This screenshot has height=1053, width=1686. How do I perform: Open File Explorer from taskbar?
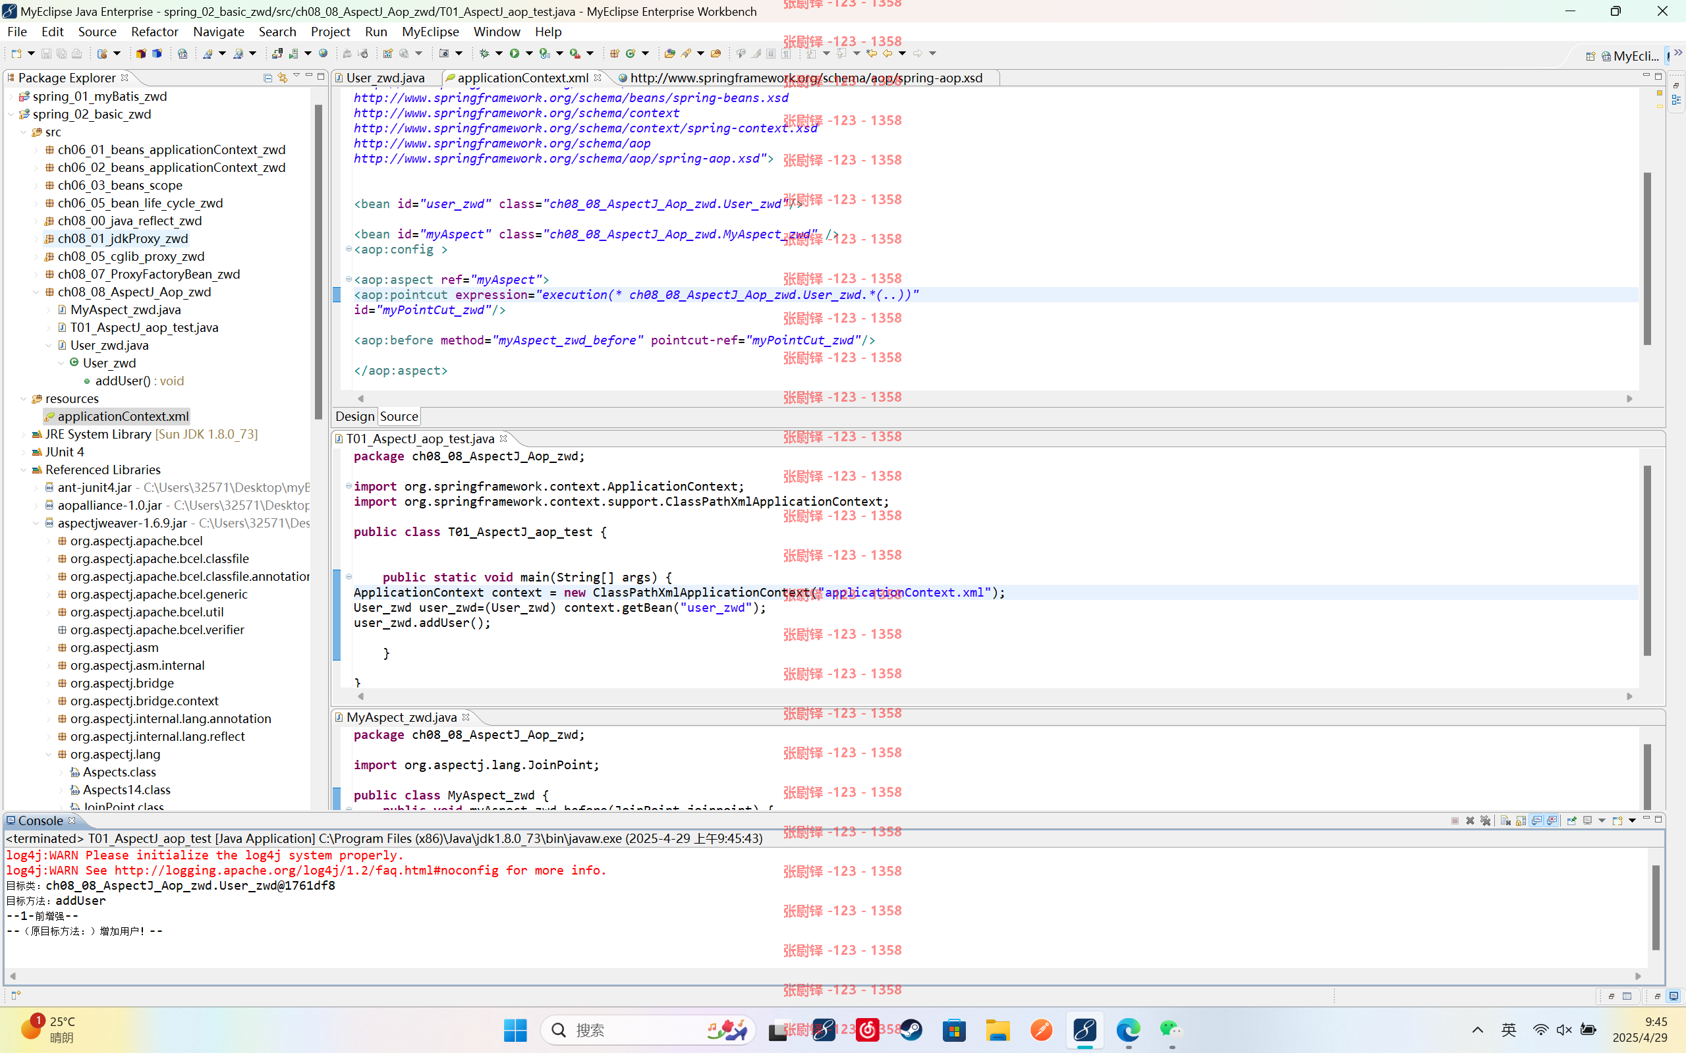998,1030
